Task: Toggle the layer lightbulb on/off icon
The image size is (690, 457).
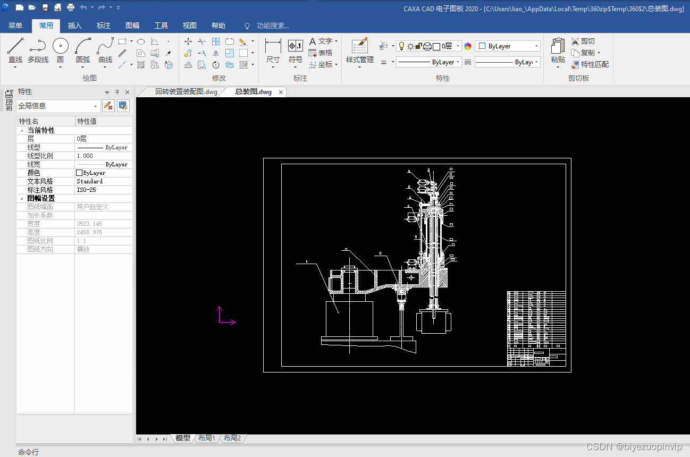Action: click(x=401, y=46)
